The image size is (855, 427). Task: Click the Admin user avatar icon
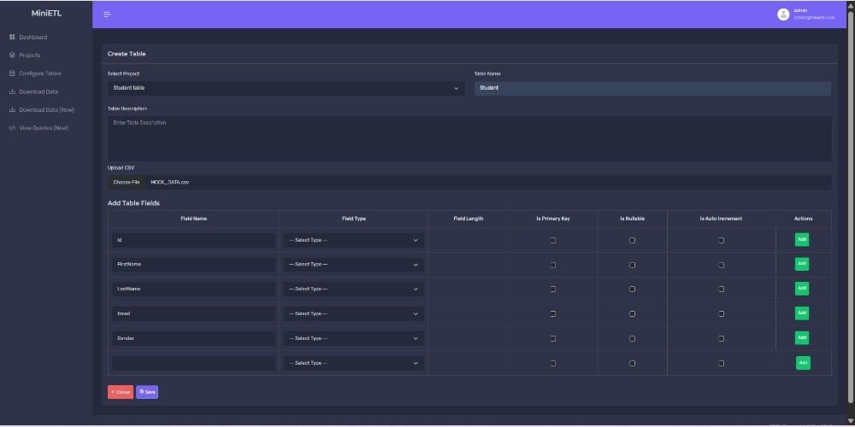pos(782,15)
